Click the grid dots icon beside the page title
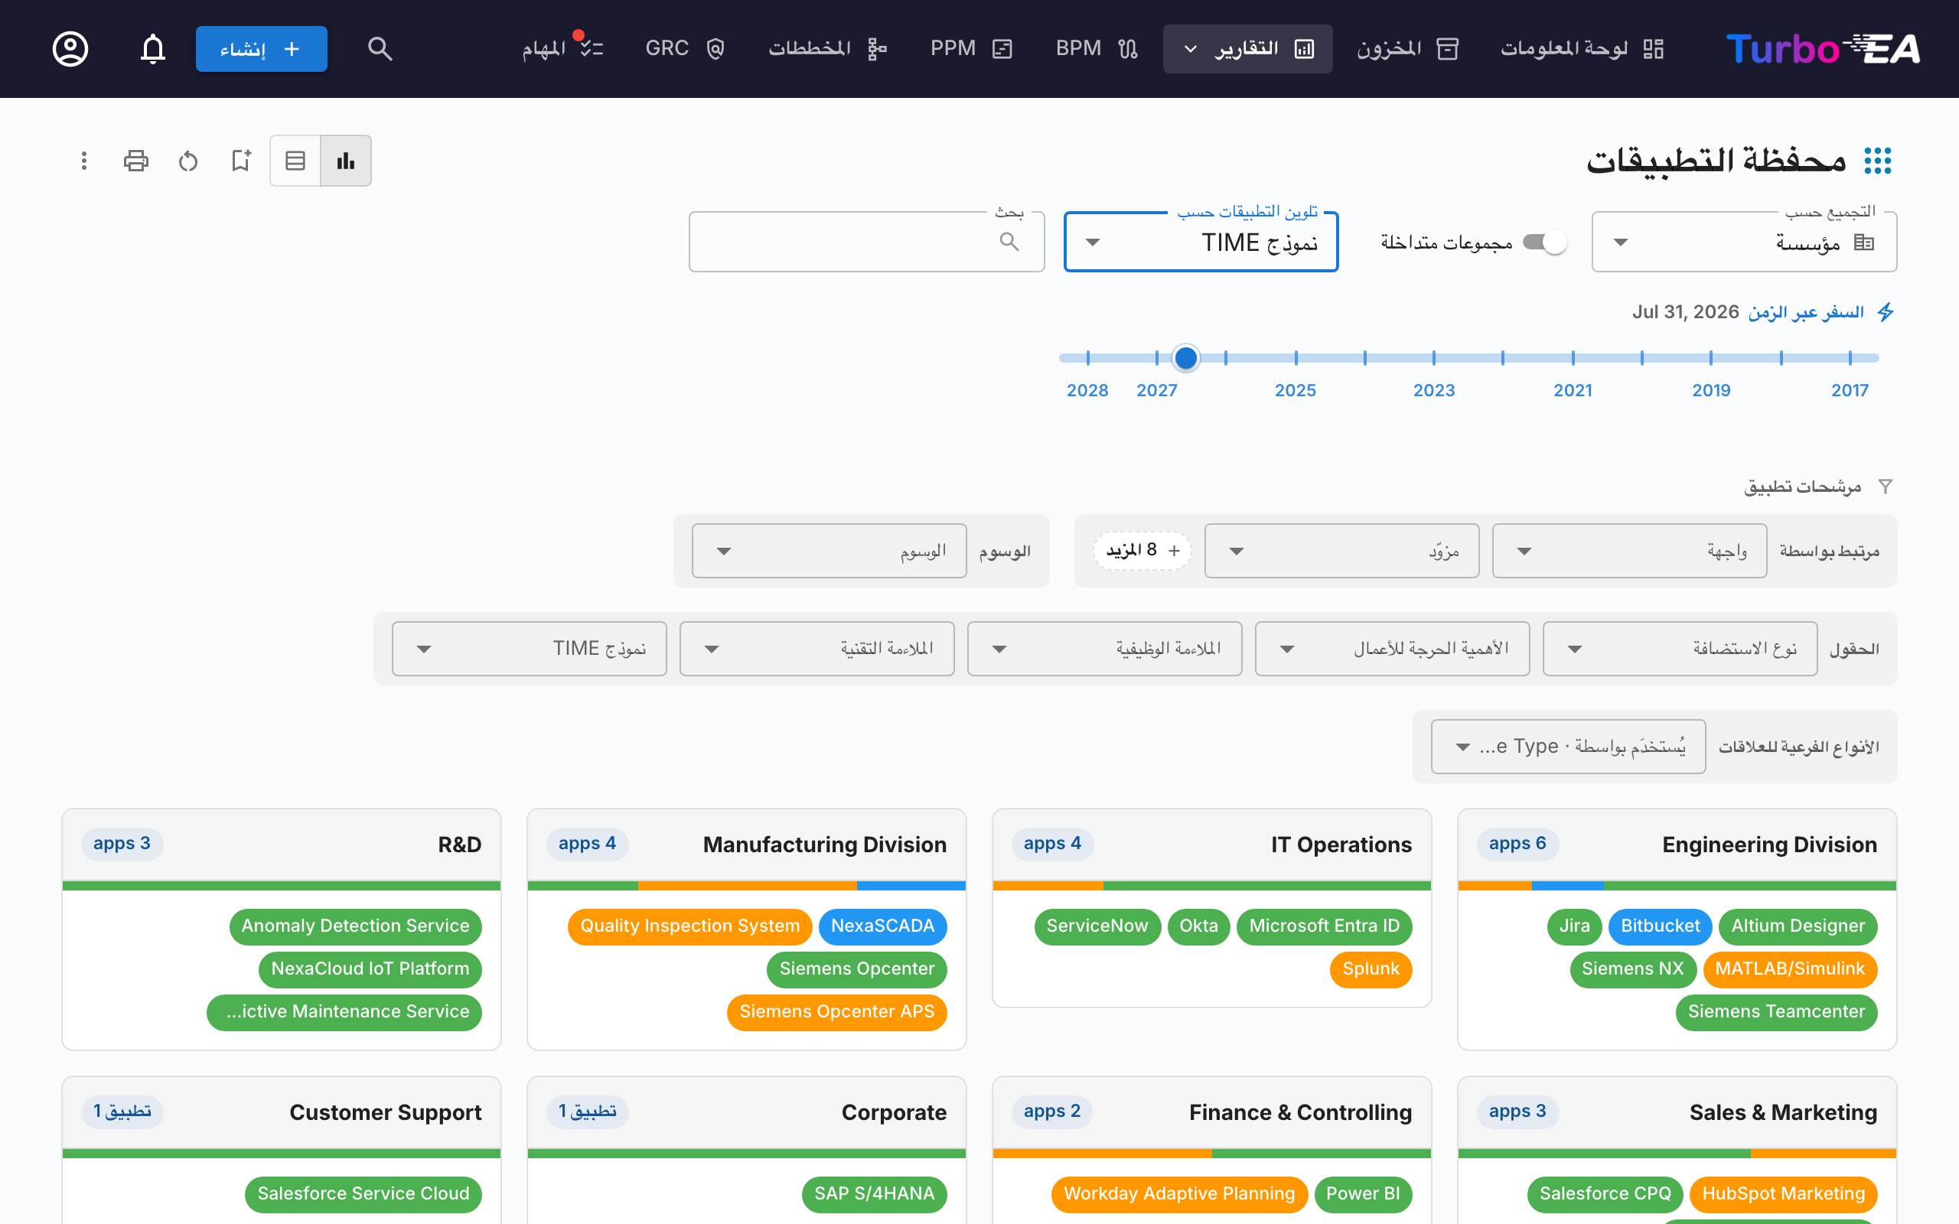Viewport: 1959px width, 1224px height. coord(1877,161)
